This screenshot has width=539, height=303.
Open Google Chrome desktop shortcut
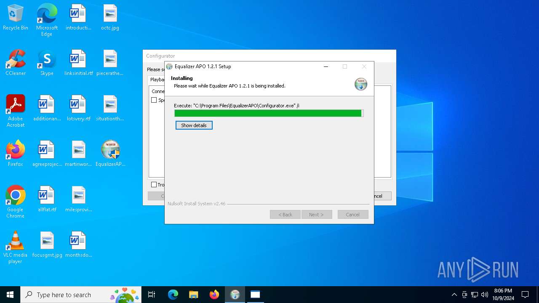point(16,202)
